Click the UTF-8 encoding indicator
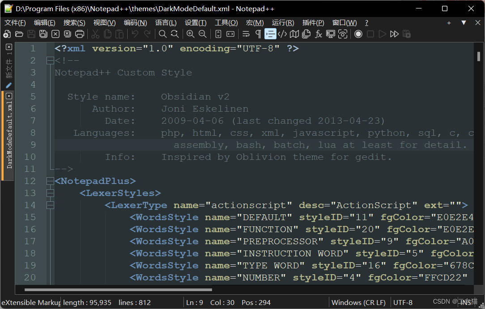The height and width of the screenshot is (309, 485). coord(403,302)
